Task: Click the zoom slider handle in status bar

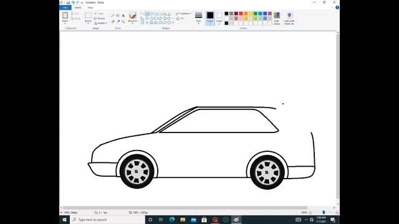Action: (x=324, y=212)
